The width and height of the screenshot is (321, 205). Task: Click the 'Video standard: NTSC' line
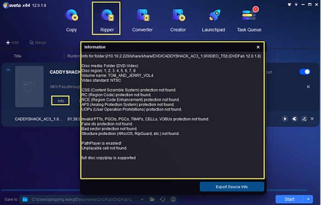(x=101, y=80)
